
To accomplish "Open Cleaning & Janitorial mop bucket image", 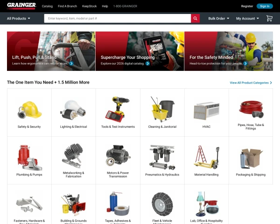I will tap(162, 109).
